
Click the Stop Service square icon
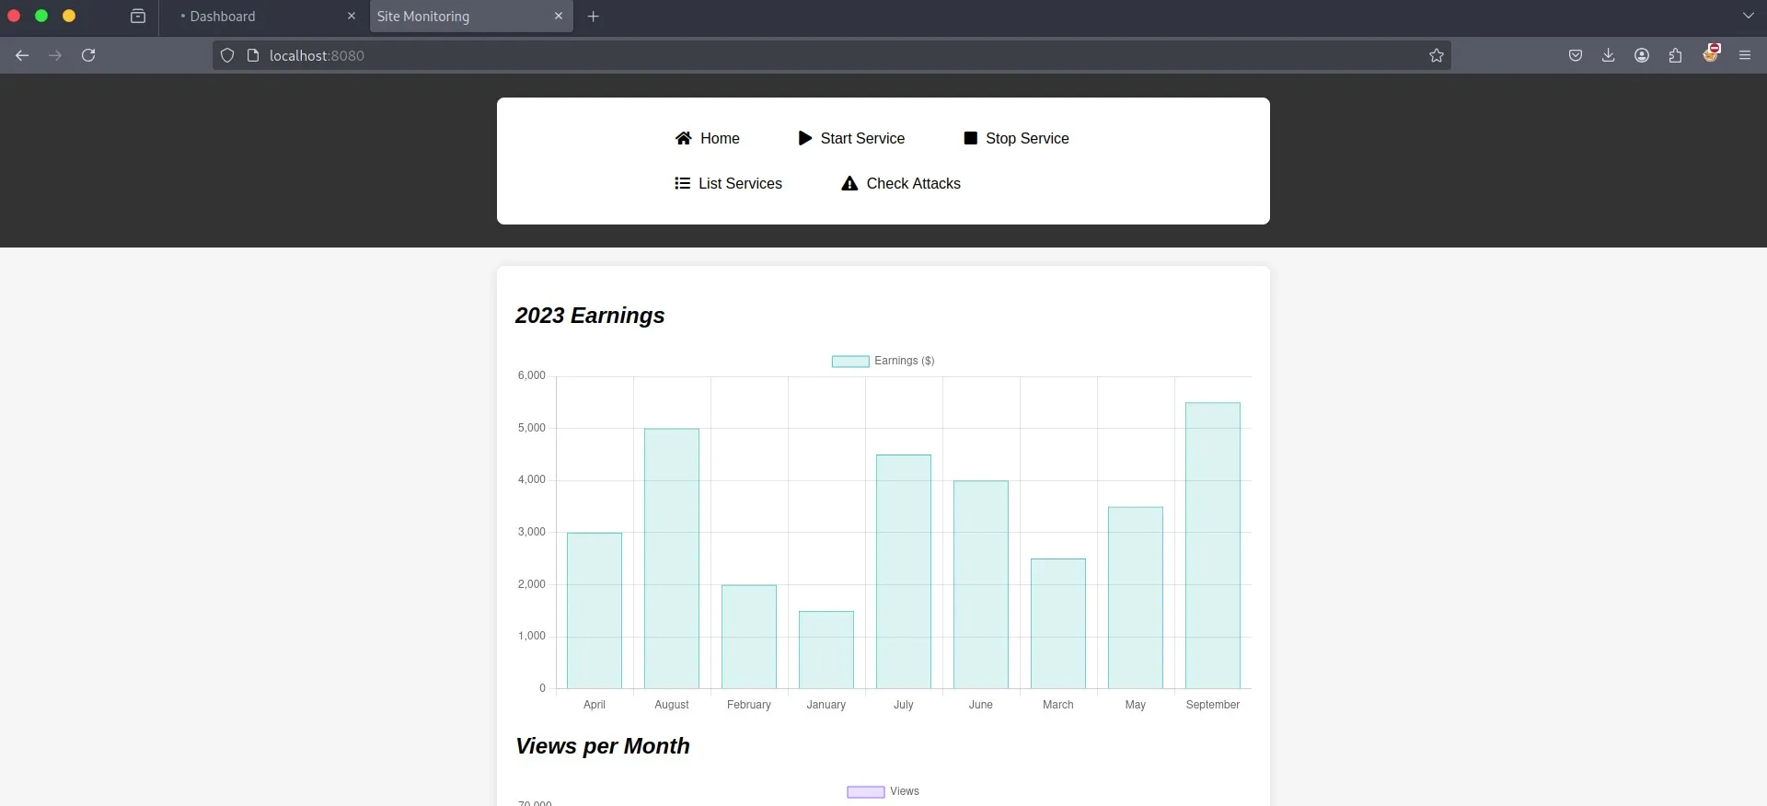click(970, 138)
